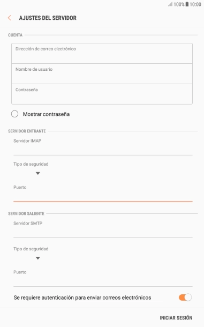This screenshot has height=327, width=204.
Task: Click the Dirección de correo electrónico field
Action: tap(102, 54)
